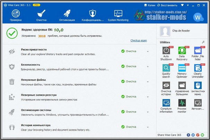This screenshot has width=210, height=140.
Task: Click the Chip.de Reader profile picture
Action: (x=165, y=31)
